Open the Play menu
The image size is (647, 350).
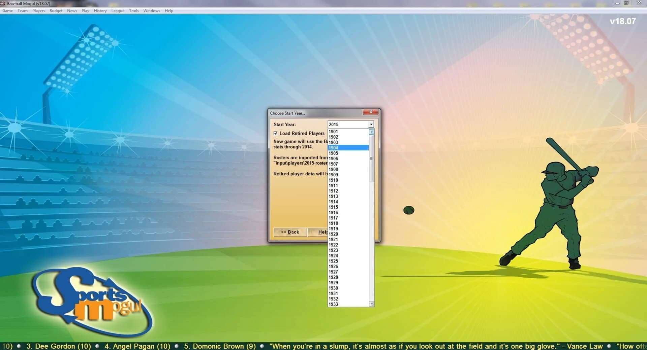click(85, 10)
